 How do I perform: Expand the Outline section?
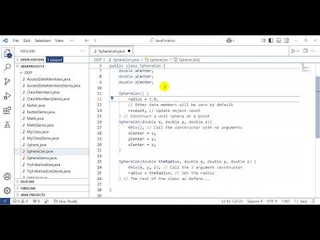(x=52, y=181)
